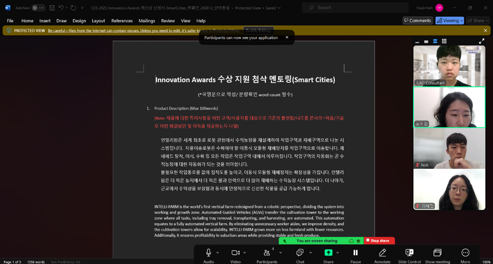493x264 pixels.
Task: Click the Enable Editing button
Action: click(258, 31)
